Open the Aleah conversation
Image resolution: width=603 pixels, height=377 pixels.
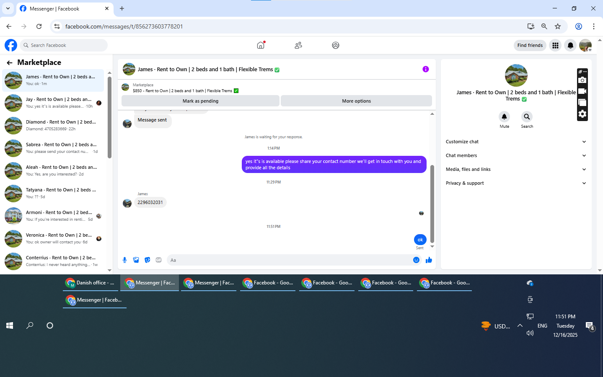coord(53,171)
